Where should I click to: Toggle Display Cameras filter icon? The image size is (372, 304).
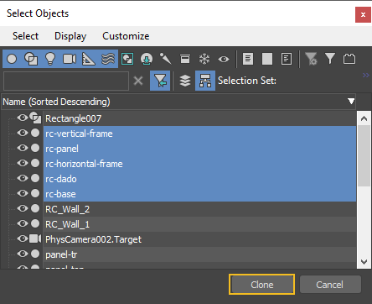click(x=70, y=59)
